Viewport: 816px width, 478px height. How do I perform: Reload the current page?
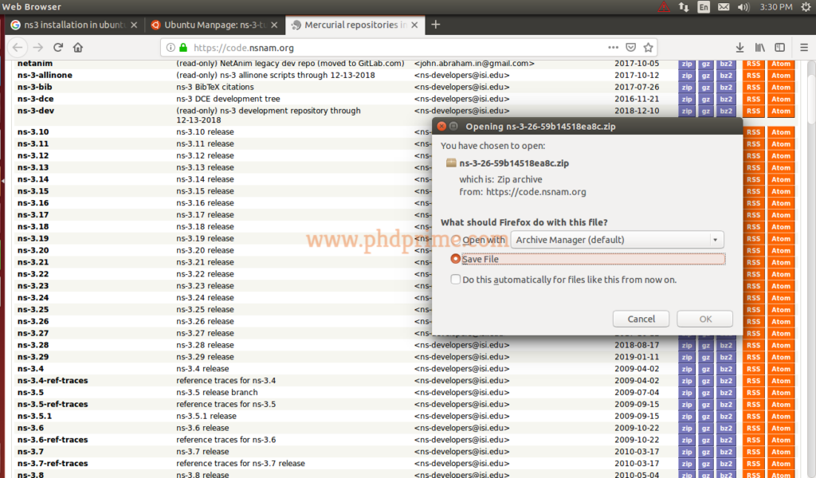click(x=57, y=47)
